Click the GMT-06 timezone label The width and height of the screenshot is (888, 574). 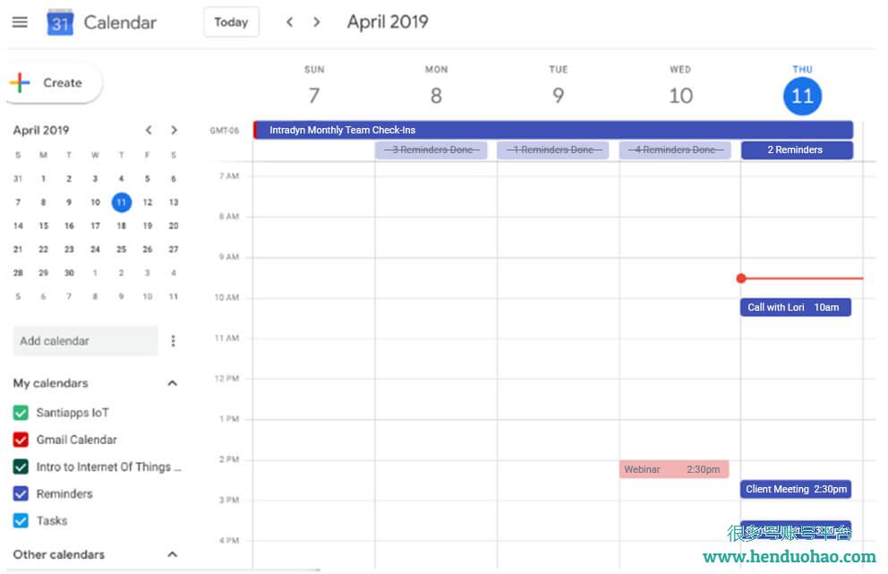225,131
